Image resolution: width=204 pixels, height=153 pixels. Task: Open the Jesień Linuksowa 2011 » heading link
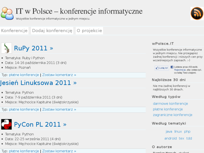click(x=38, y=83)
